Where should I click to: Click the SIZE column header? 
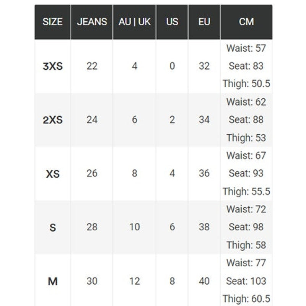coord(52,22)
